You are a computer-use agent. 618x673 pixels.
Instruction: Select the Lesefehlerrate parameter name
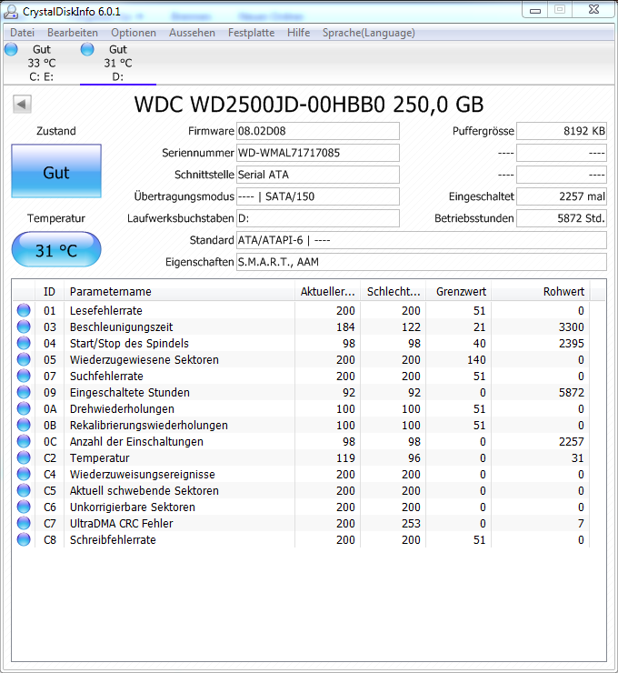106,310
